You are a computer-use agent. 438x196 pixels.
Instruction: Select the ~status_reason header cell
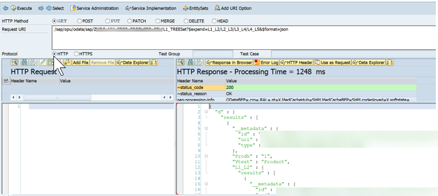click(x=201, y=94)
